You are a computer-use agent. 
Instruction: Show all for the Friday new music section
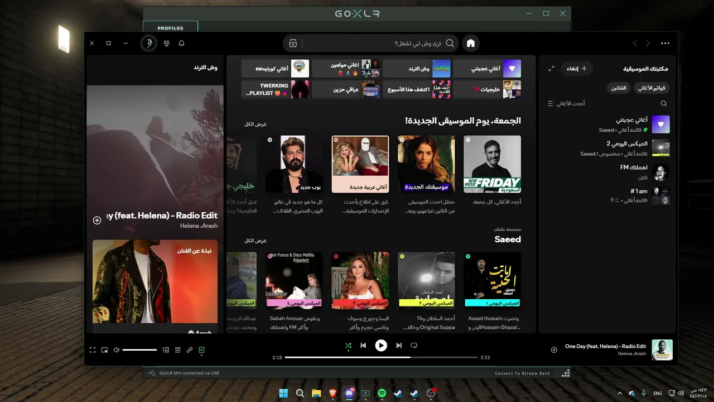pyautogui.click(x=255, y=124)
